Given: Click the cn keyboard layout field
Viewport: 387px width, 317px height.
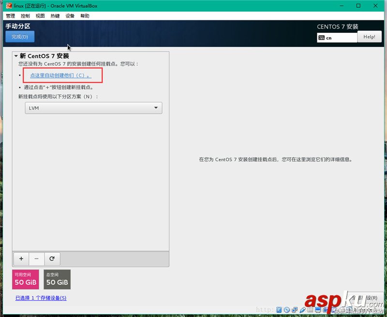Looking at the screenshot, I should pos(337,38).
